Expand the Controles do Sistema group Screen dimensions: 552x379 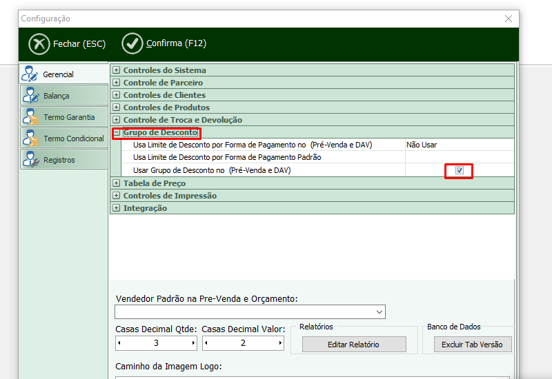[117, 70]
